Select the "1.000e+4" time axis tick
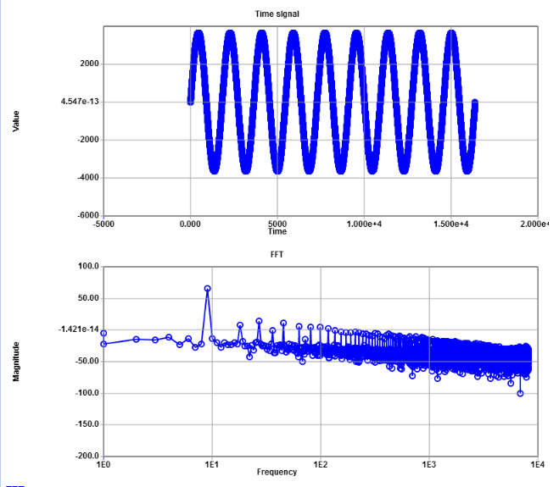559x487 pixels. coord(364,224)
